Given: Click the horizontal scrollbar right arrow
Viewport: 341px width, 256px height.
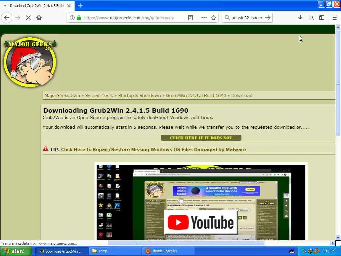Looking at the screenshot, I should click(x=332, y=243).
